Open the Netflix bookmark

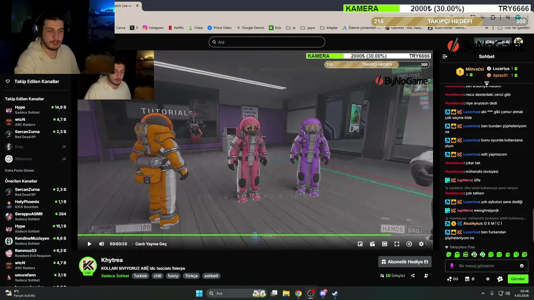click(x=176, y=28)
